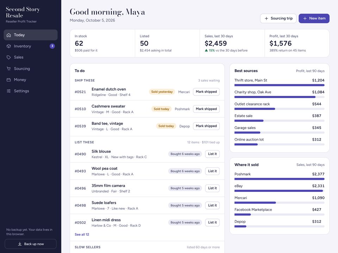The image size is (338, 253).
Task: Click the Garage sales source label
Action: [245, 128]
